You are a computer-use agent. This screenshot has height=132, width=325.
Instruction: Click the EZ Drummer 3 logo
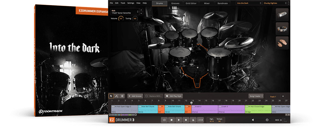[x=122, y=120]
